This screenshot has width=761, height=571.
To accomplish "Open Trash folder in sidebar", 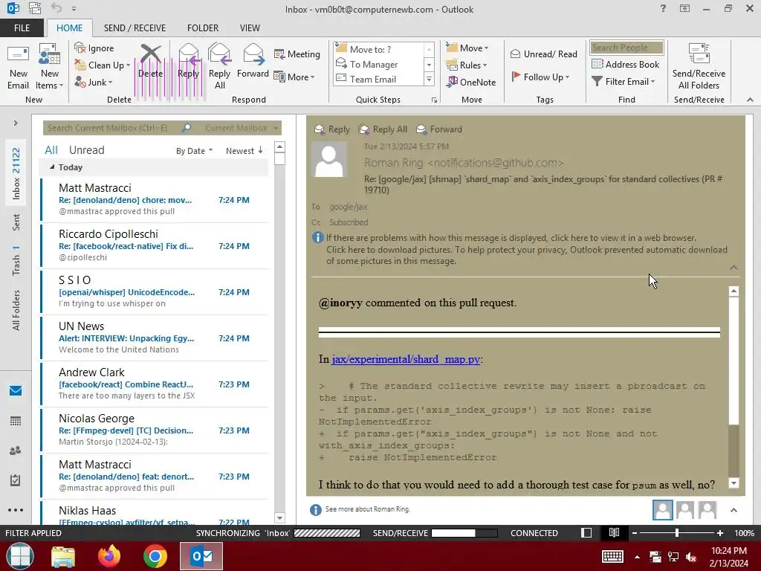I will [x=16, y=260].
